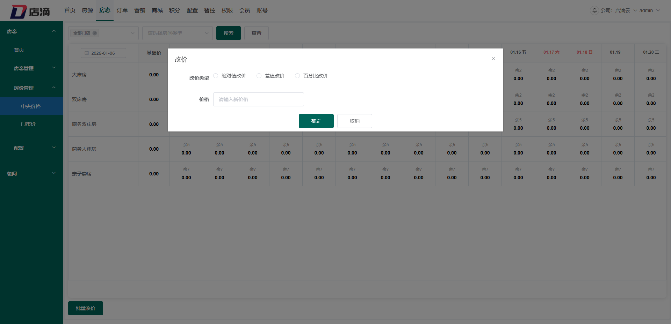Screen dimensions: 671x324
Task: Click the 智控 navigation icon
Action: [x=209, y=10]
